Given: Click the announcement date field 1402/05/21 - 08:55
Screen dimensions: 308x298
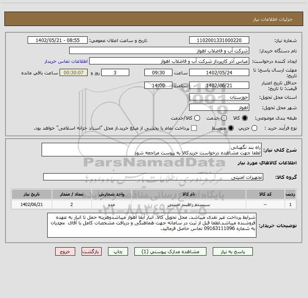Looking at the screenshot, I should (58, 40).
